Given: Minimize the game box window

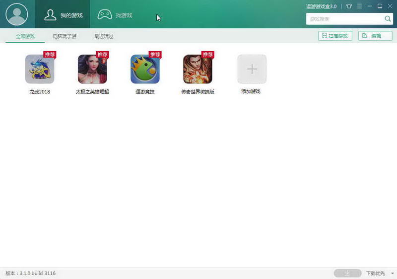Looking at the screenshot, I should point(370,6).
